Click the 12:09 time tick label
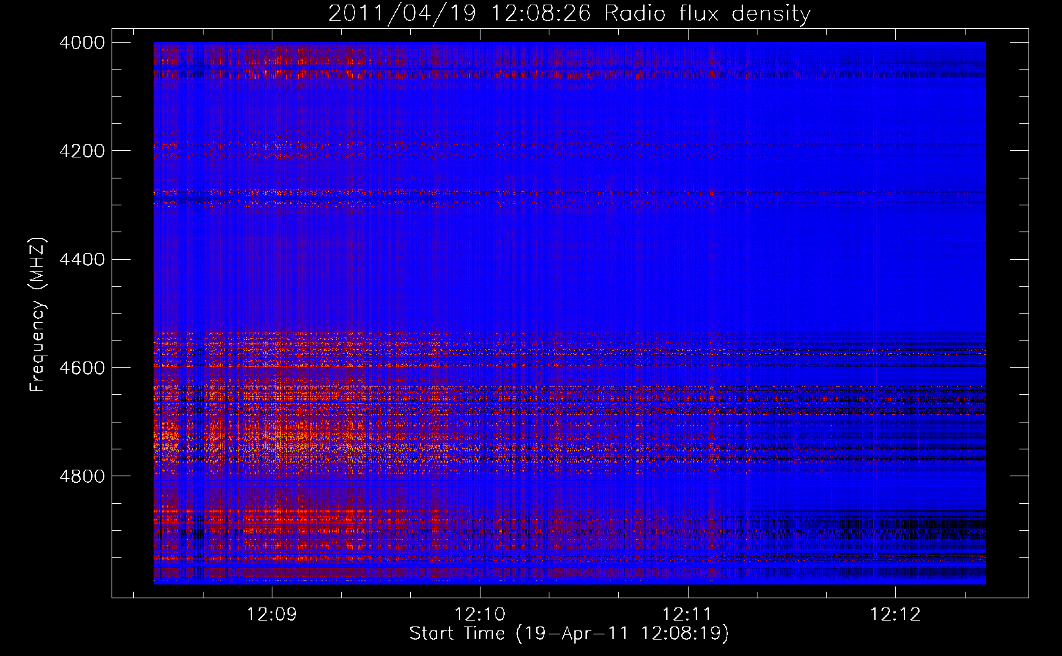Viewport: 1062px width, 656px height. point(272,615)
